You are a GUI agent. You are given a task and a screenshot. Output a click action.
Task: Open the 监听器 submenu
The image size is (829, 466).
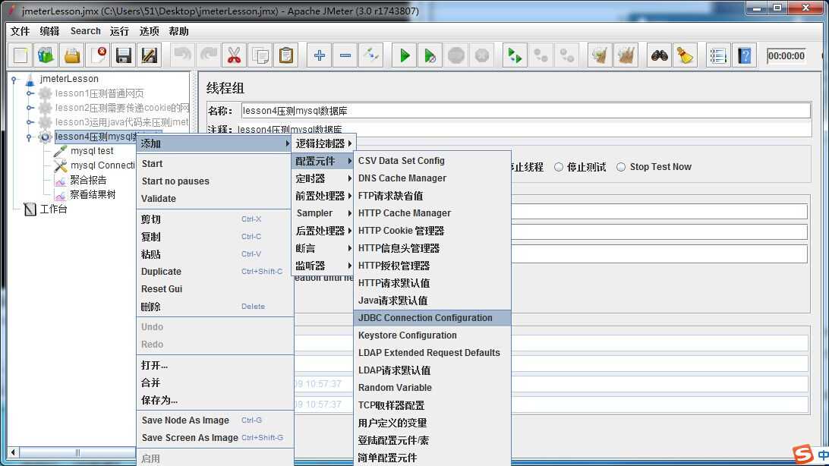click(x=323, y=266)
